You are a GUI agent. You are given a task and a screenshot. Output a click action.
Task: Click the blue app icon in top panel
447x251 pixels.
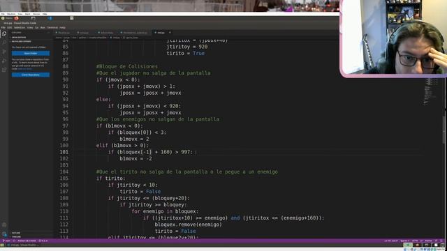[x=50, y=18]
